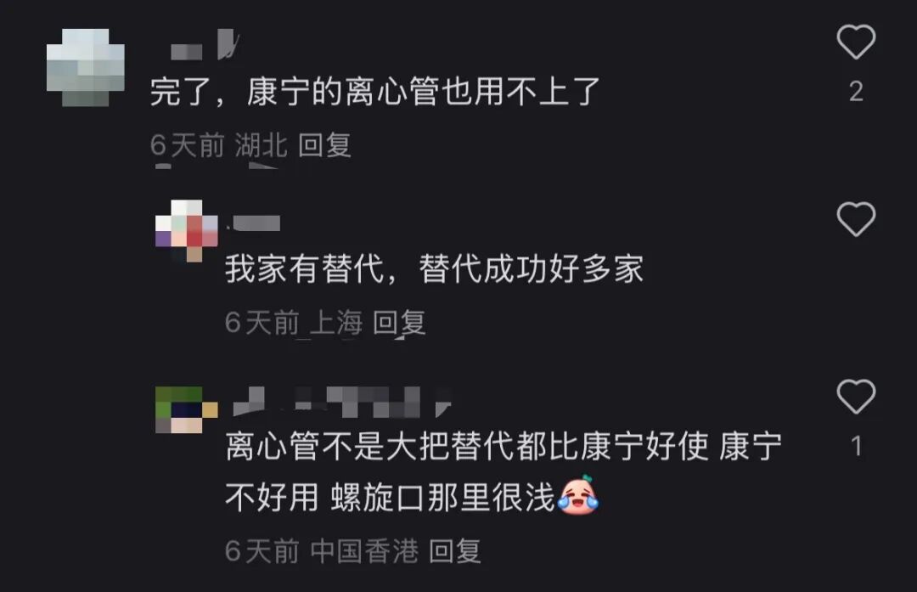The image size is (917, 592).
Task: Tap the heart on the 我家有替代 reply
Action: 856,219
